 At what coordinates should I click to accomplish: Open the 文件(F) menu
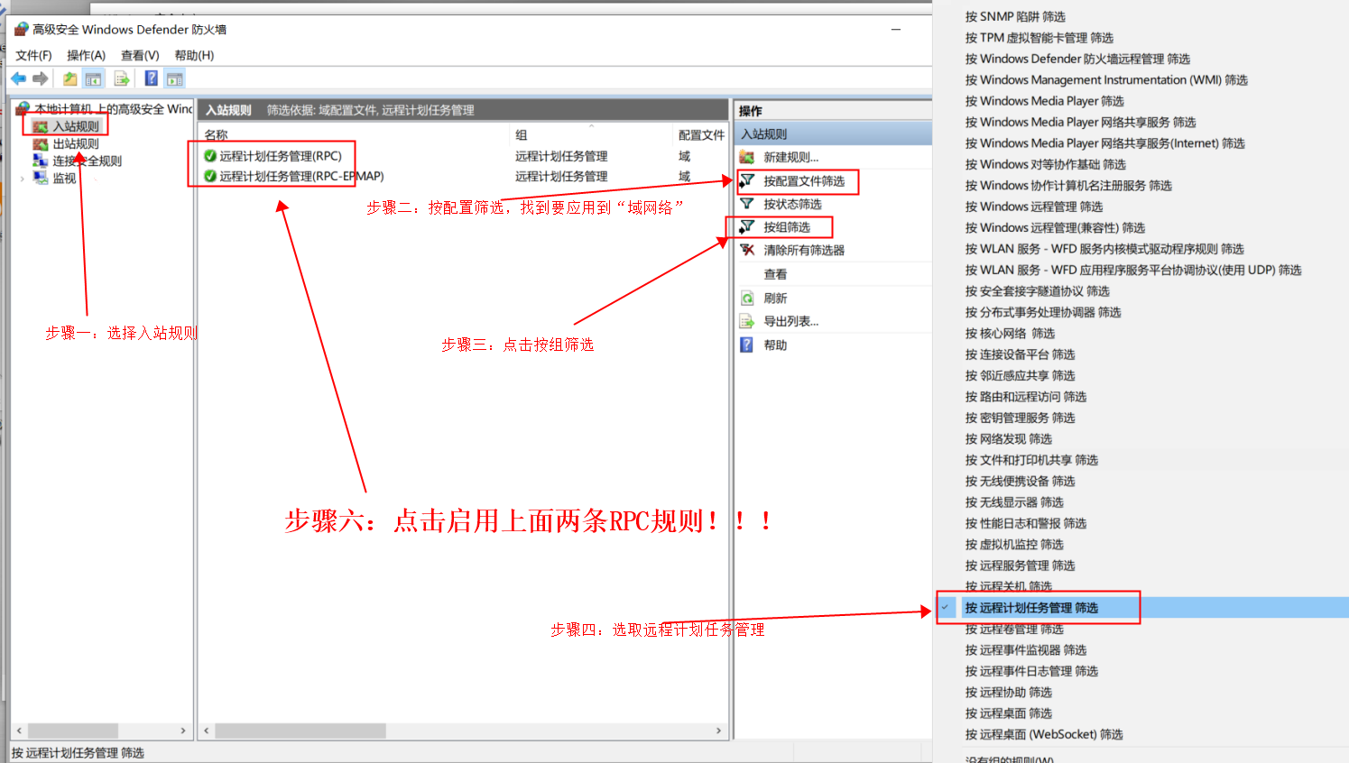coord(33,55)
